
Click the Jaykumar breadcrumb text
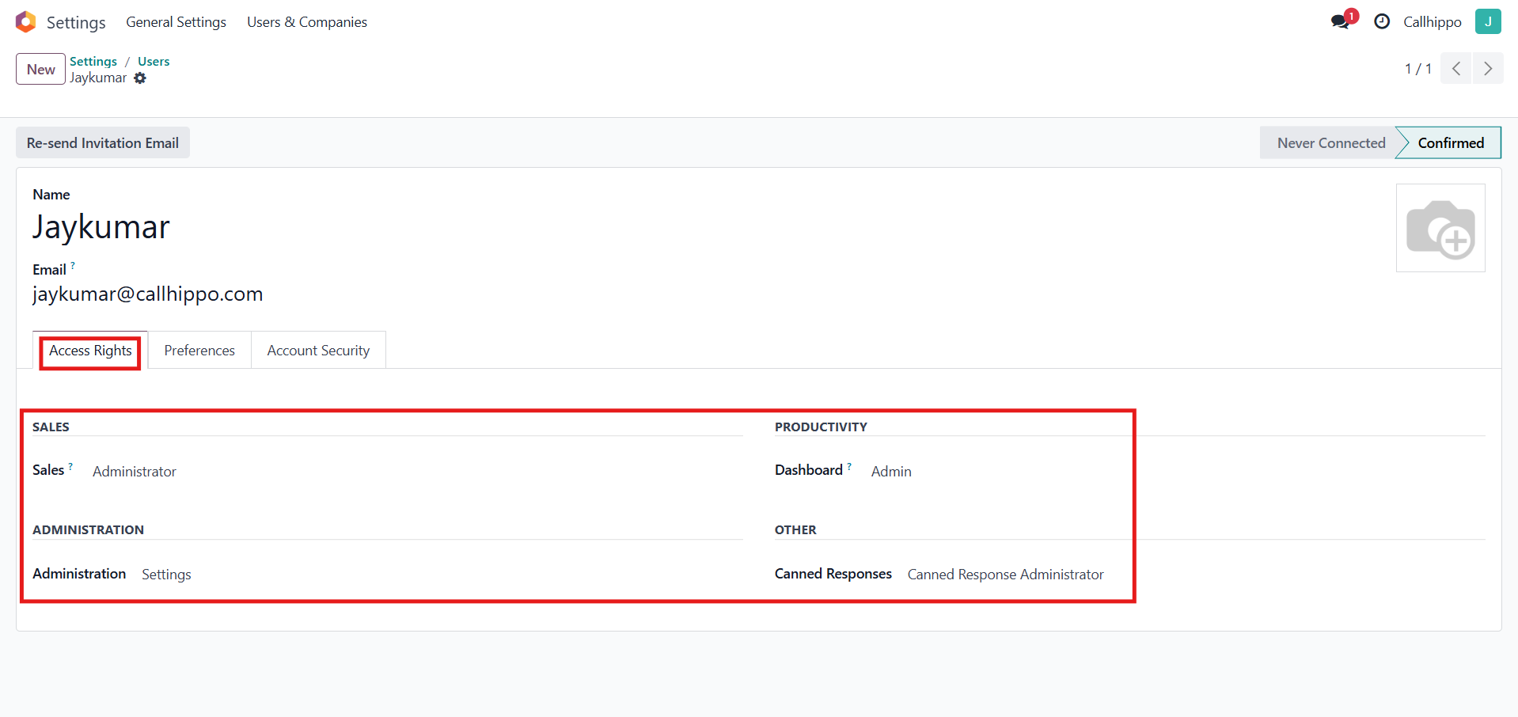click(98, 78)
